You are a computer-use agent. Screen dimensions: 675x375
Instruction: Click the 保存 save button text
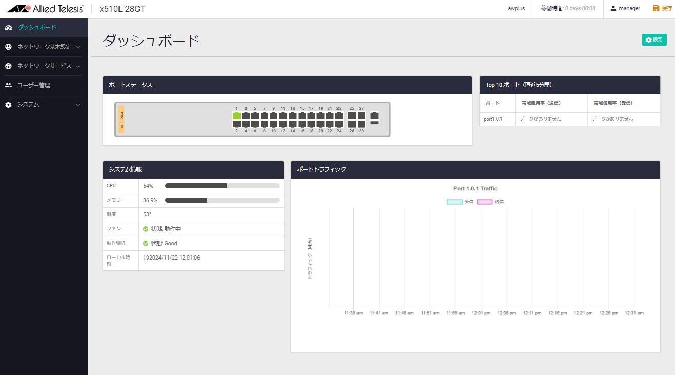point(666,8)
